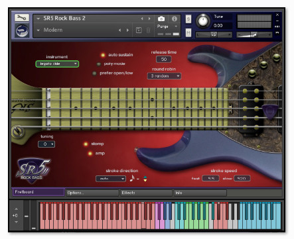Mute the instrument with M button
Screen dimensions: 294x239
click(188, 33)
